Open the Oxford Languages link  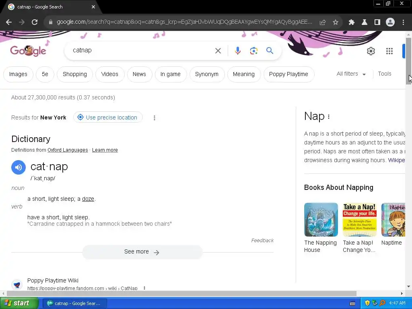pos(68,150)
